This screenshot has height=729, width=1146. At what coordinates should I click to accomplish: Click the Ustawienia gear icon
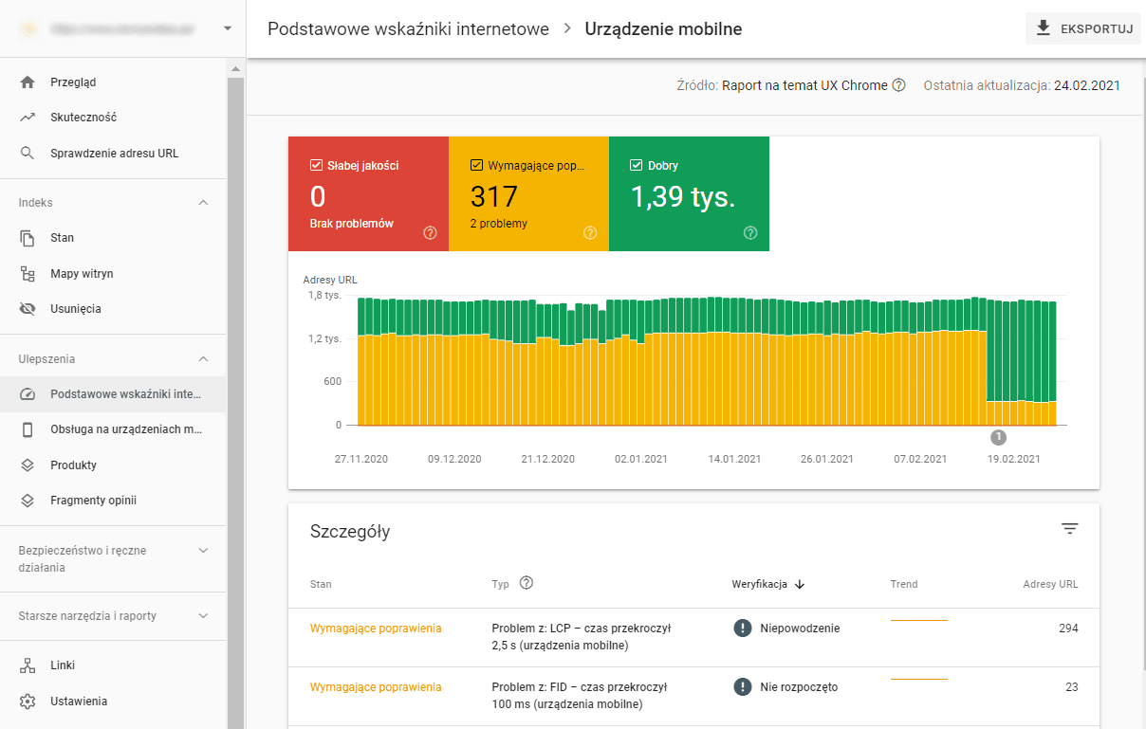click(28, 702)
